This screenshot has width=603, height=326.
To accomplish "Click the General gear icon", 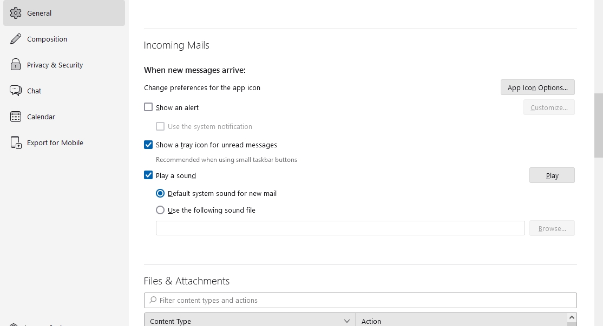I will [16, 13].
